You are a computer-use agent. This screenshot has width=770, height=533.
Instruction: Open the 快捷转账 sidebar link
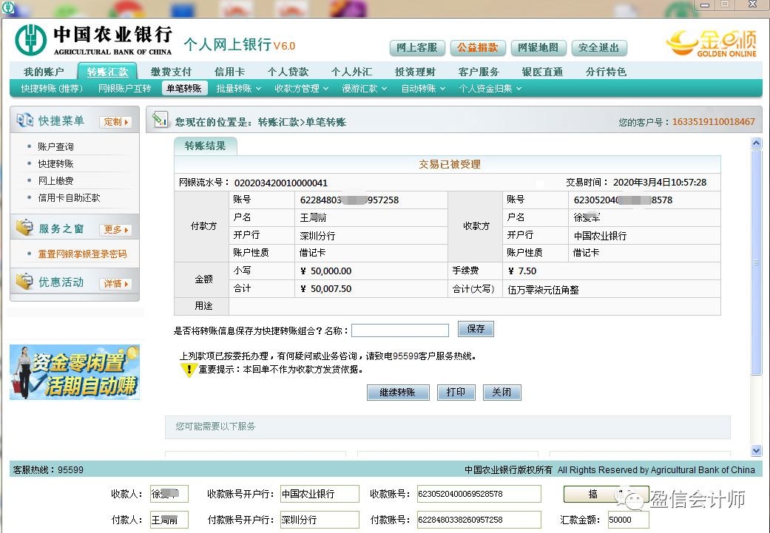click(55, 164)
